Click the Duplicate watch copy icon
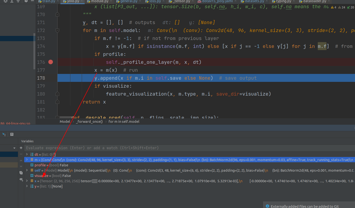Viewport: 355px width, 208px height. [x=21, y=173]
